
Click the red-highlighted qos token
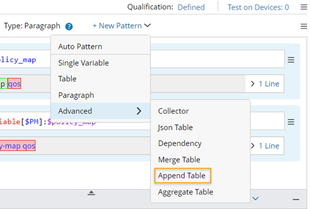point(14,84)
